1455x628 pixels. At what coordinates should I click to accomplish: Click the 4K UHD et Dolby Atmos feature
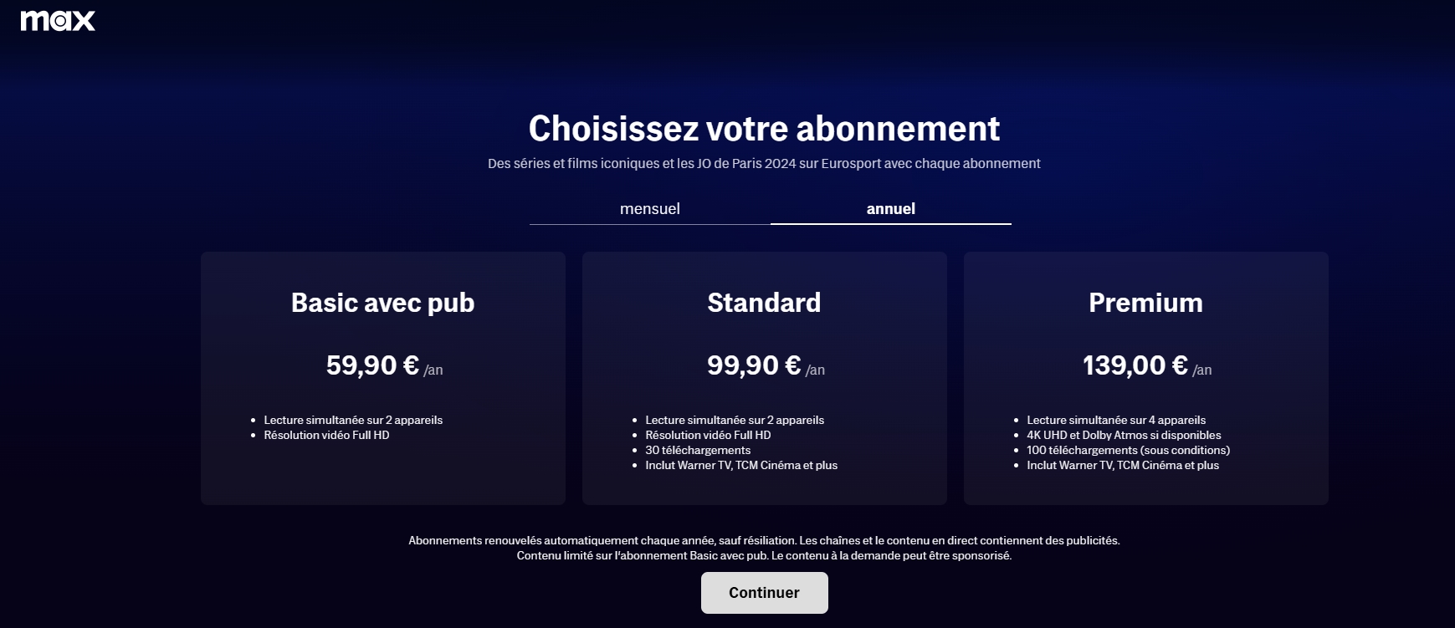pos(1124,436)
